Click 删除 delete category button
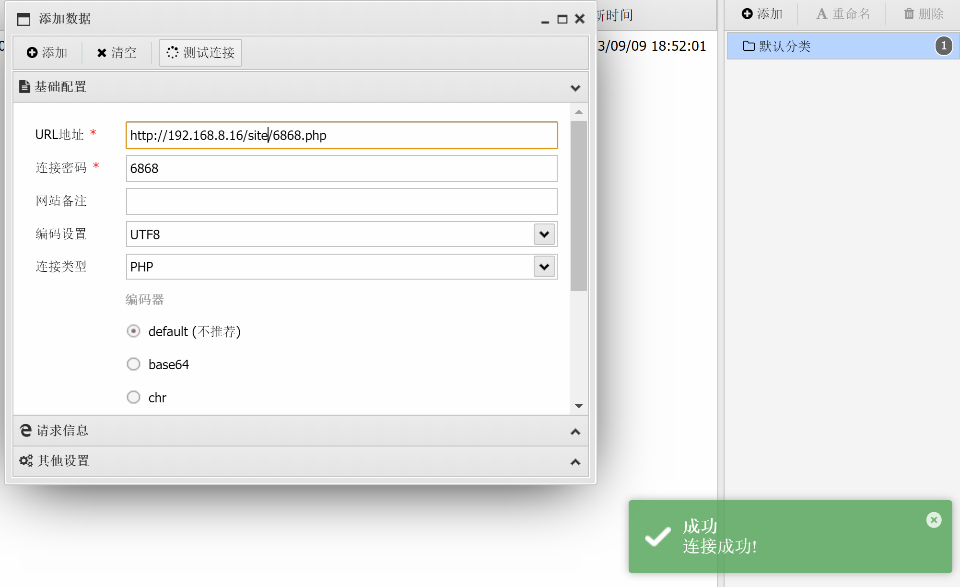 pyautogui.click(x=924, y=14)
